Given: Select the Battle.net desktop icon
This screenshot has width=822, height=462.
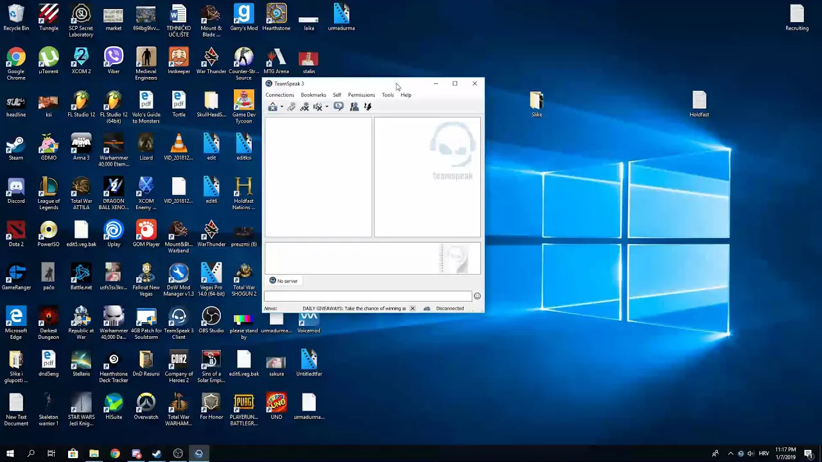Looking at the screenshot, I should pyautogui.click(x=81, y=277).
